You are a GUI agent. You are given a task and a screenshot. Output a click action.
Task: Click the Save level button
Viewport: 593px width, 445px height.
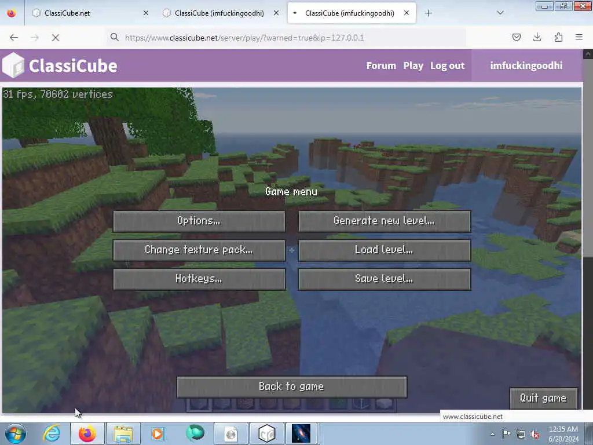pos(385,279)
